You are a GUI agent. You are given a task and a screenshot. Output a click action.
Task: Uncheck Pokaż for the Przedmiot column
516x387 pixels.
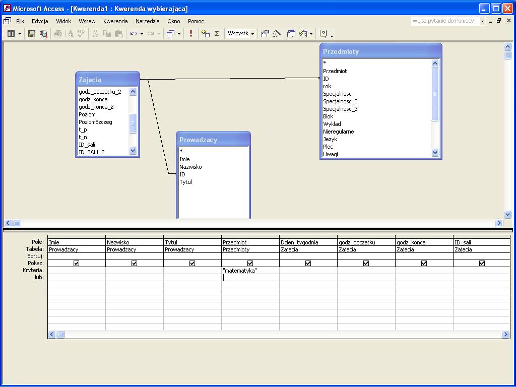(x=250, y=263)
